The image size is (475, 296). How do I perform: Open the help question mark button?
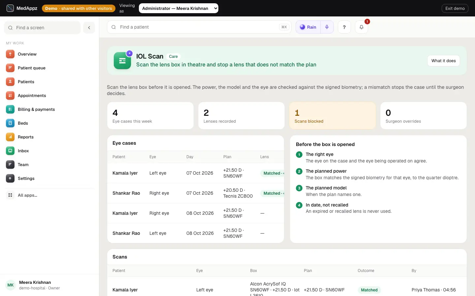344,27
